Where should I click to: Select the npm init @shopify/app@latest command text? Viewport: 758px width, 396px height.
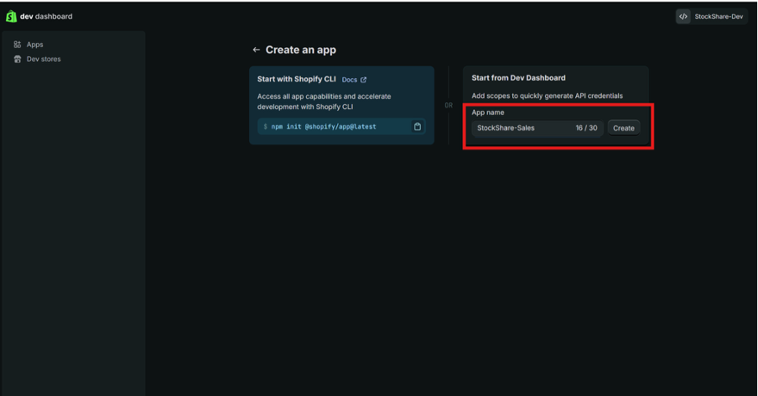[324, 127]
